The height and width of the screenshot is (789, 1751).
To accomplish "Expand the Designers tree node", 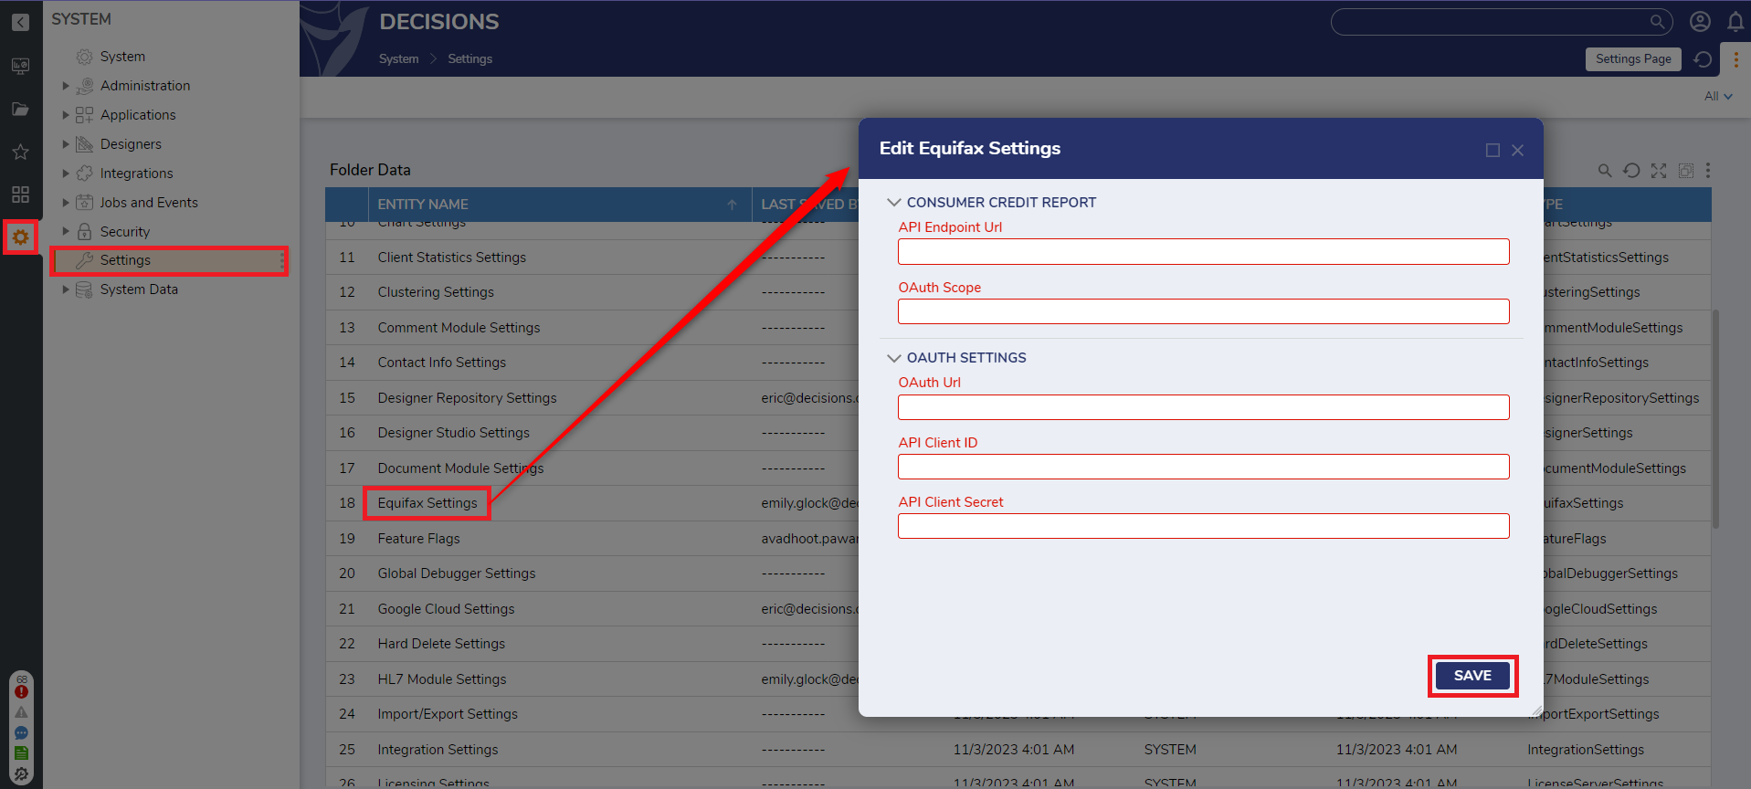I will pos(66,144).
